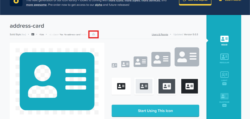The width and height of the screenshot is (250, 119).
Task: Click the Solid Style (fas) label
Action: 18,34
